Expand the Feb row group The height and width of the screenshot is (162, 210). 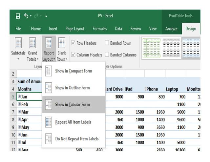[19, 104]
